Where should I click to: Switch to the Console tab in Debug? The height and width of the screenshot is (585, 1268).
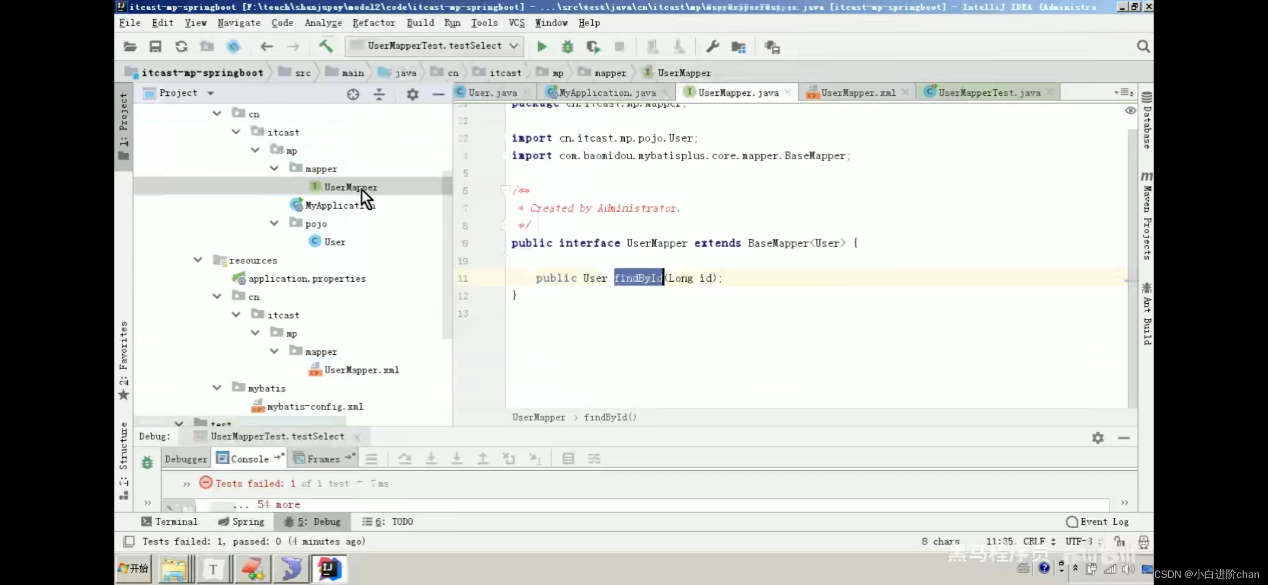249,459
